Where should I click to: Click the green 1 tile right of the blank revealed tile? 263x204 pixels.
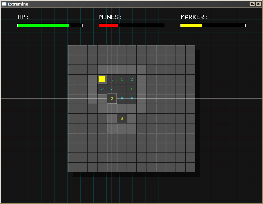click(131, 89)
